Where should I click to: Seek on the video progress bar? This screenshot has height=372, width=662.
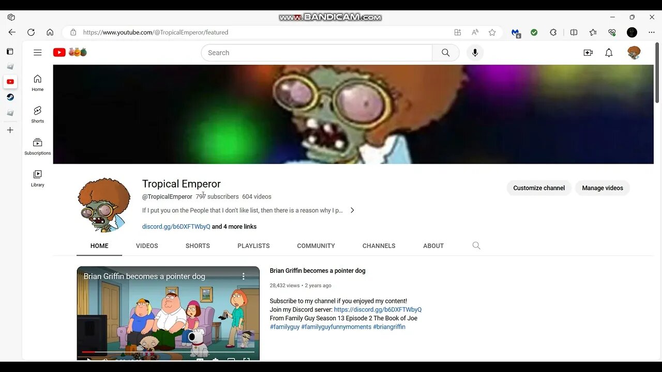[x=168, y=352]
